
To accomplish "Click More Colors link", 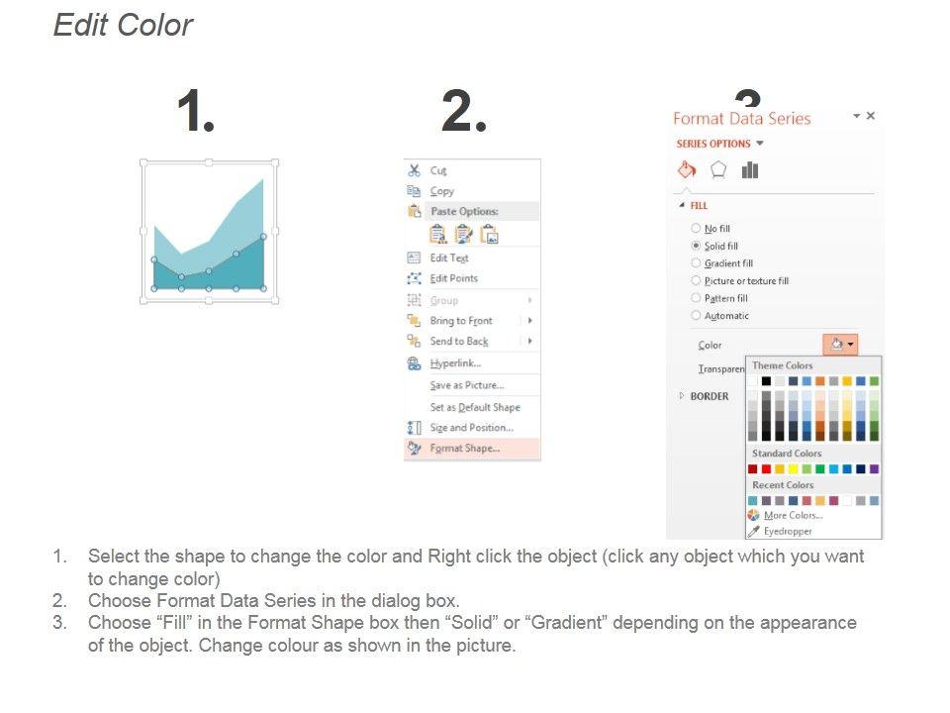I will (793, 516).
